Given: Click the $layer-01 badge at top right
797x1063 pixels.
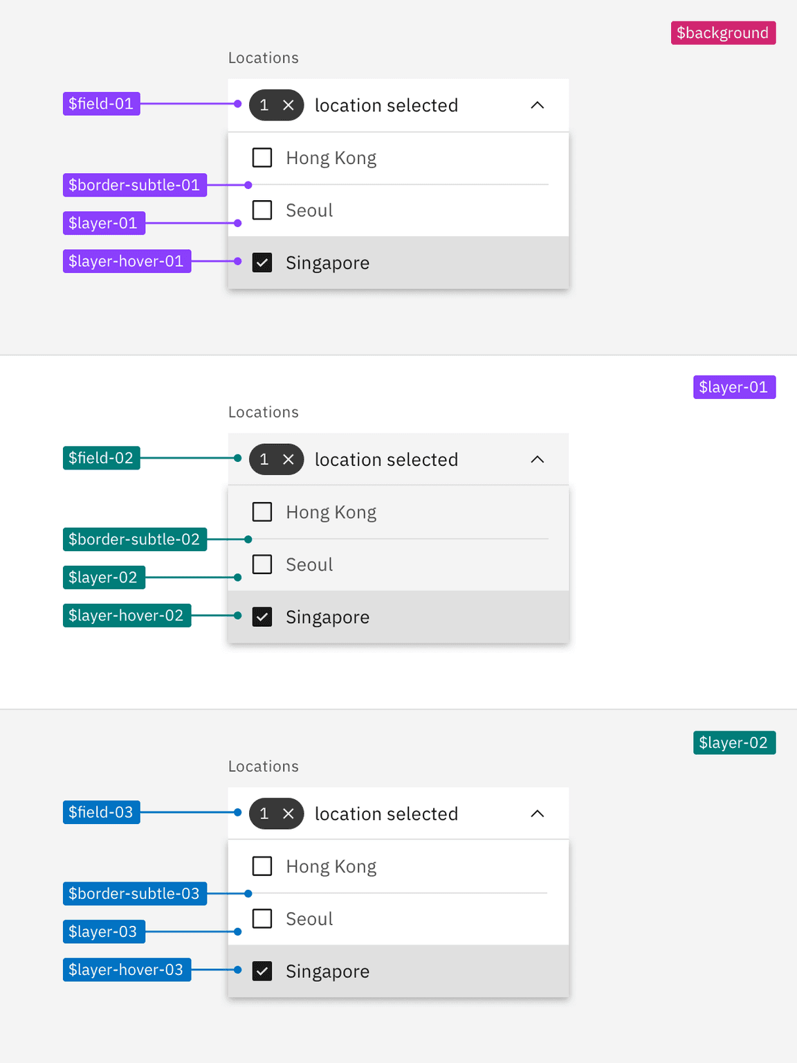Looking at the screenshot, I should coord(734,386).
